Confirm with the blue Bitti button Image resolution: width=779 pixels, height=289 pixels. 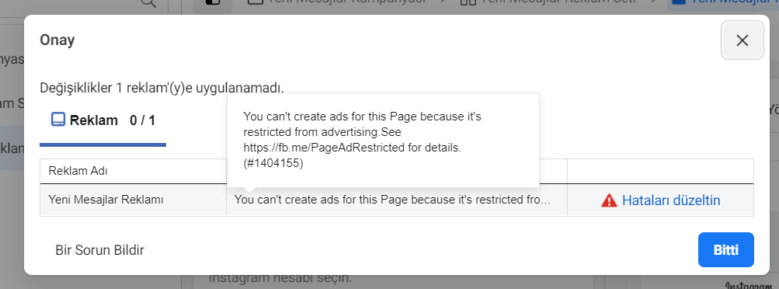coord(726,250)
